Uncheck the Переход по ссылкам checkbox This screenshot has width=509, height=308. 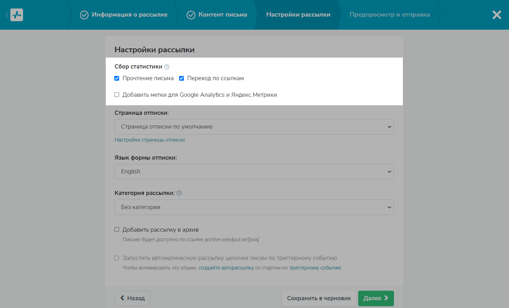[182, 78]
